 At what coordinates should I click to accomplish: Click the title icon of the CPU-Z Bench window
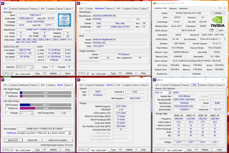(x=3, y=80)
